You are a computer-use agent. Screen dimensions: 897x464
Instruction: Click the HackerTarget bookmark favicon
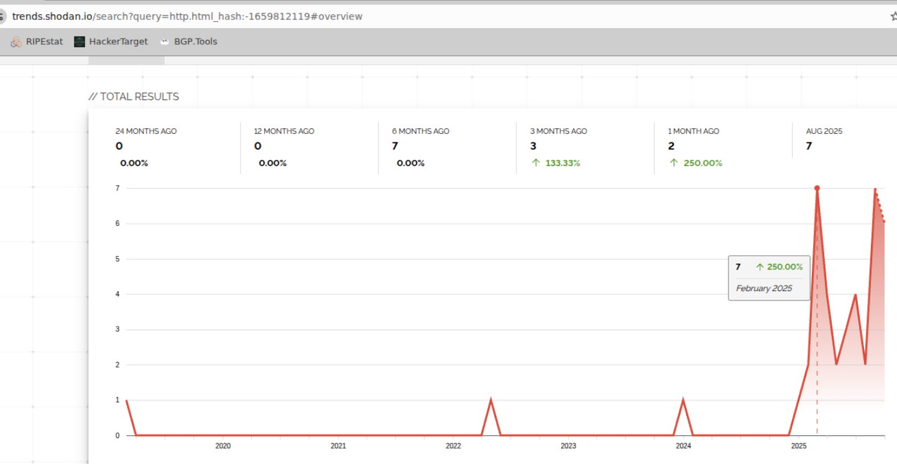click(80, 42)
